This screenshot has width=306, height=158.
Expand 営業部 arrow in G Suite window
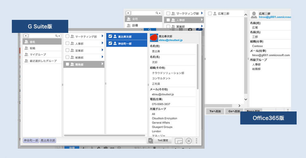click(102, 50)
